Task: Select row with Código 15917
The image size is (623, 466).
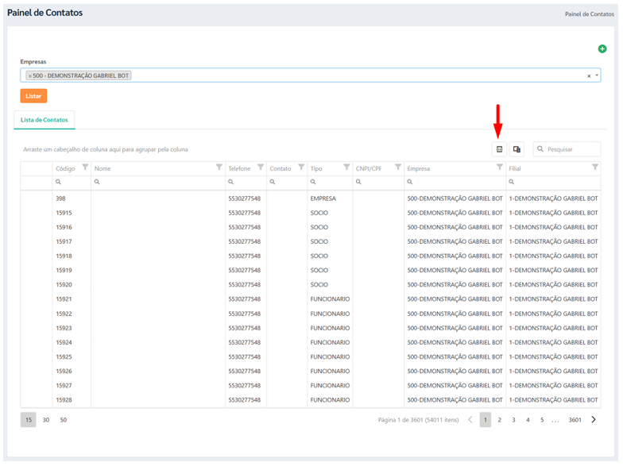Action: 310,241
